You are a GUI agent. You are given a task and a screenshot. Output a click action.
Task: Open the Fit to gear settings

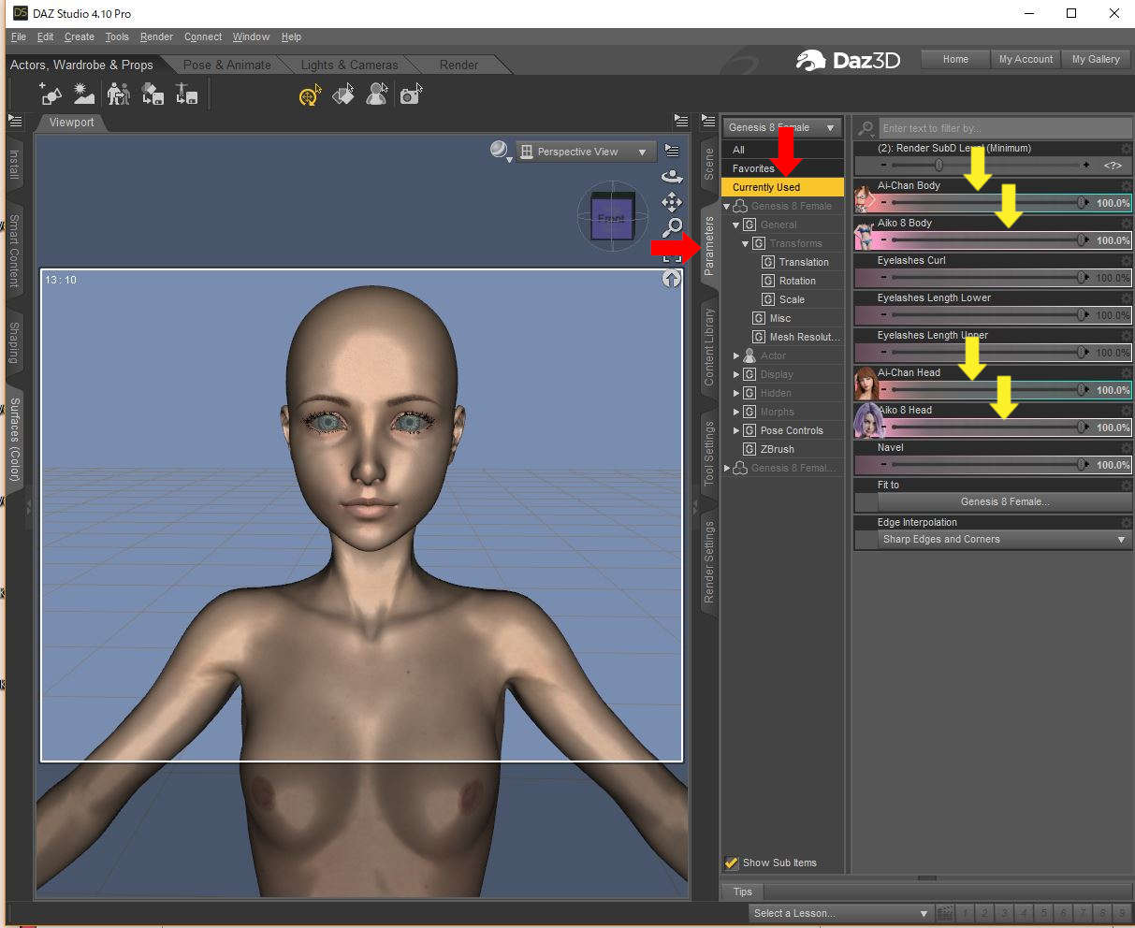click(x=1126, y=485)
